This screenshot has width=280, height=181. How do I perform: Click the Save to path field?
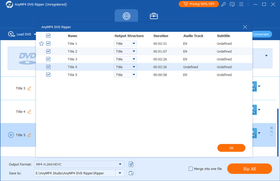click(75, 173)
